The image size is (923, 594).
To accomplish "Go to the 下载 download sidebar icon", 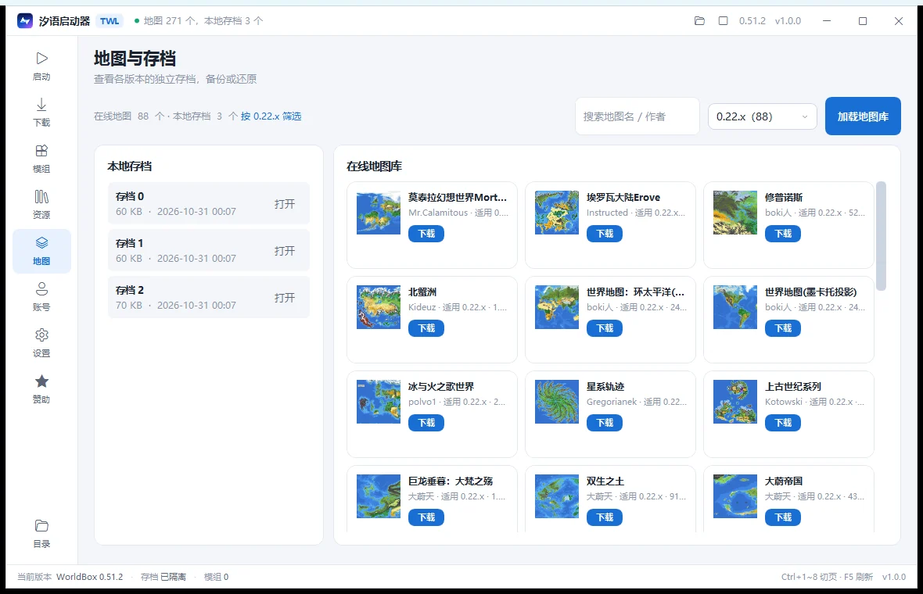I will click(41, 105).
